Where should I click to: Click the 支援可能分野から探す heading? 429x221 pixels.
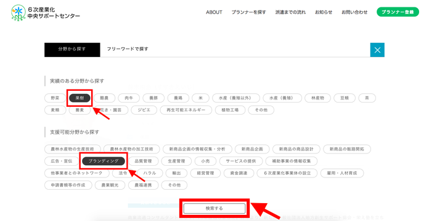(x=75, y=132)
